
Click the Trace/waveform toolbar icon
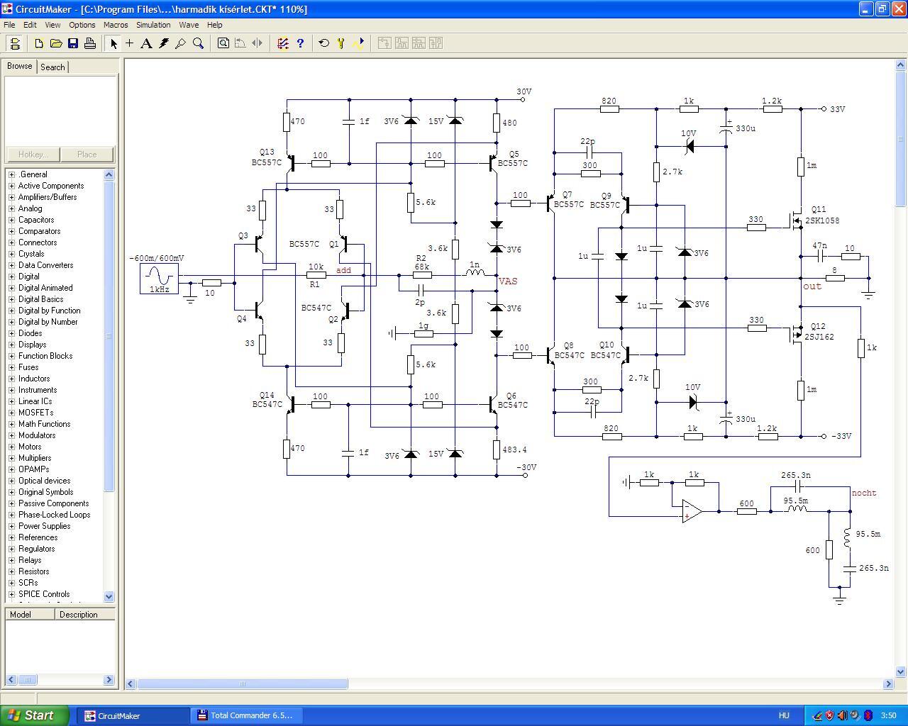tap(358, 43)
